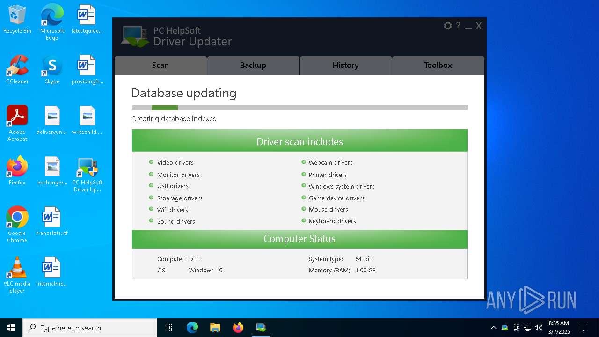The height and width of the screenshot is (337, 599).
Task: Click 'Windows system drivers' list item
Action: [342, 186]
